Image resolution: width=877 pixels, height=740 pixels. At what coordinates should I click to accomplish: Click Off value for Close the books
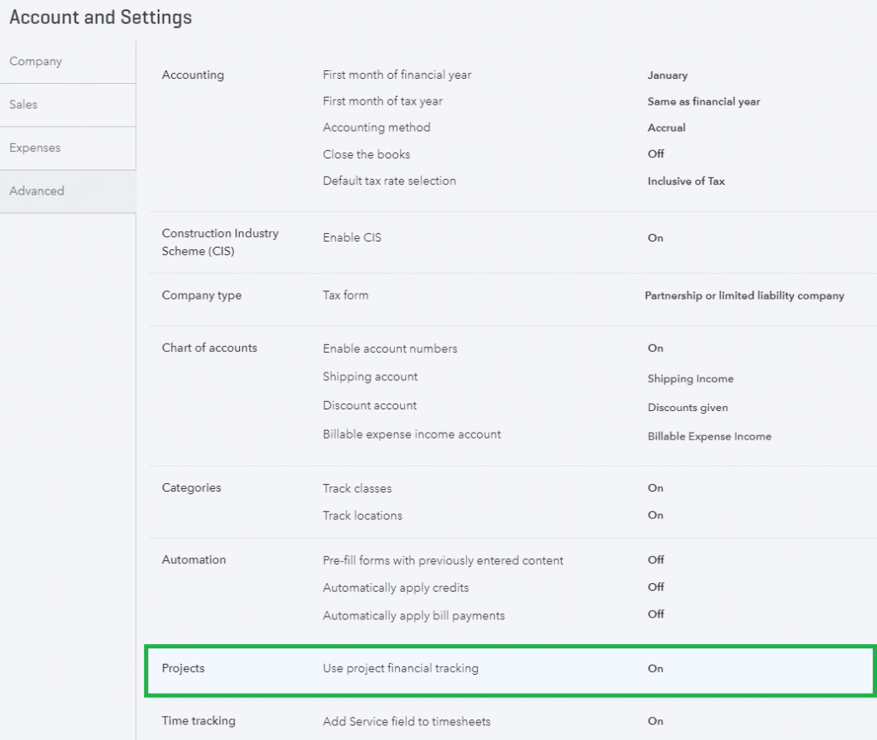click(x=655, y=154)
